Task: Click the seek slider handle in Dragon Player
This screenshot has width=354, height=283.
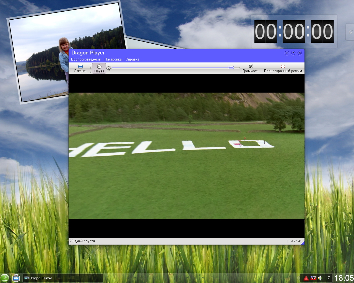Action: tap(231, 67)
